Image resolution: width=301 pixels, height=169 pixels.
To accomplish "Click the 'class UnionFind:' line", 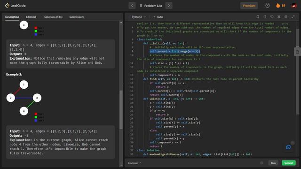I will click(150, 39).
